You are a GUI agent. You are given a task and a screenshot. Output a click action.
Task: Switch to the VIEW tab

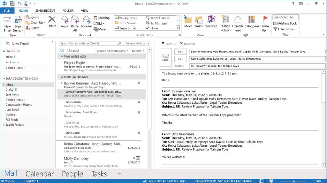pos(85,11)
